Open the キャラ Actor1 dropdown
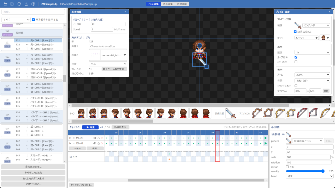Image resolution: width=335 pixels, height=188 pixels. 306,38
